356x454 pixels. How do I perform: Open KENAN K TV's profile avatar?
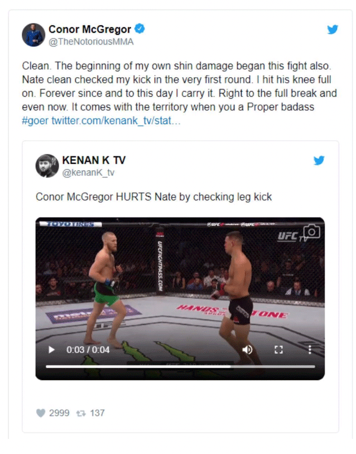pyautogui.click(x=47, y=165)
